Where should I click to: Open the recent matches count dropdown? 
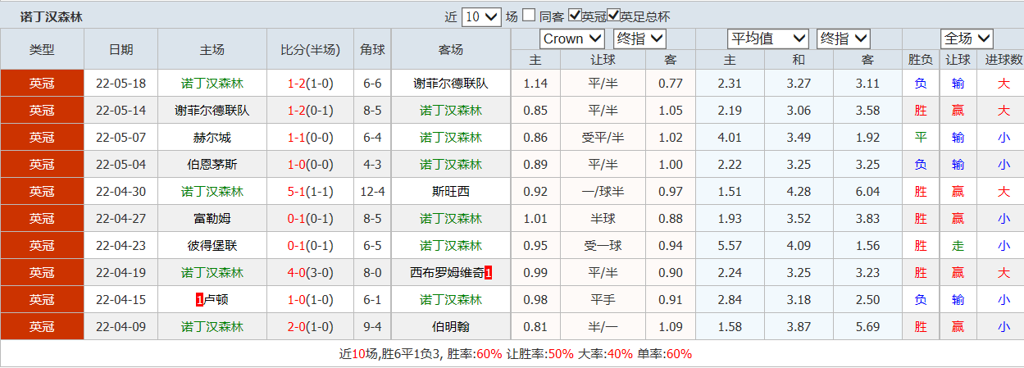(481, 16)
